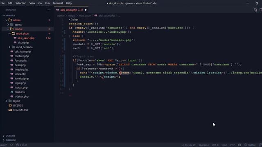Open the Edit menu
The width and height of the screenshot is (262, 147).
(10, 3)
